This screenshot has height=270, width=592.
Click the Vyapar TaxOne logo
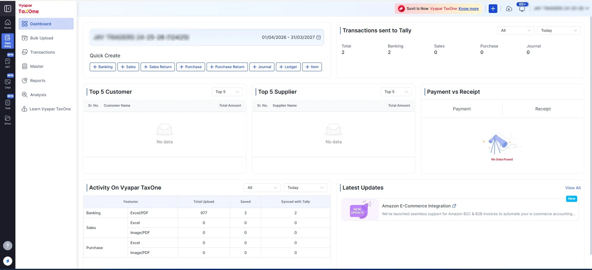click(x=29, y=9)
